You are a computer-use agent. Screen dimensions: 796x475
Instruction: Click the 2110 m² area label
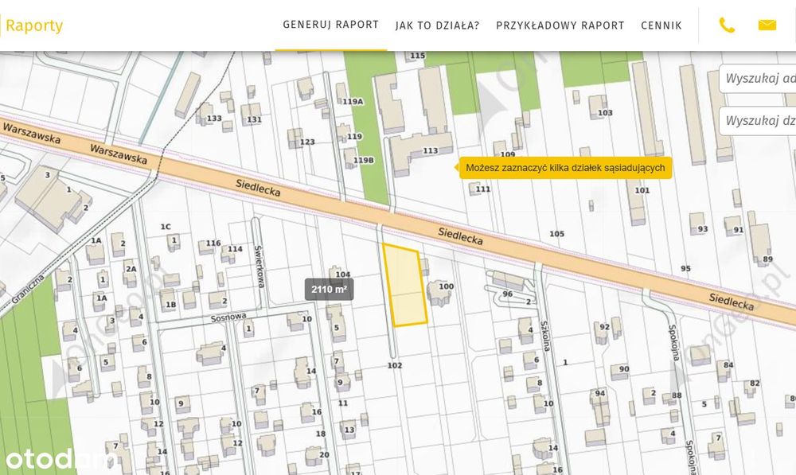pyautogui.click(x=329, y=290)
